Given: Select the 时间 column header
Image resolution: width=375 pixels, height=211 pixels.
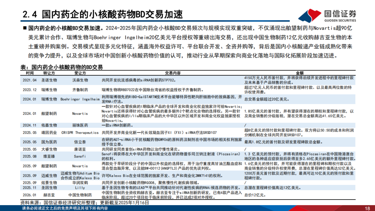Looking at the screenshot, I should tap(30, 73).
